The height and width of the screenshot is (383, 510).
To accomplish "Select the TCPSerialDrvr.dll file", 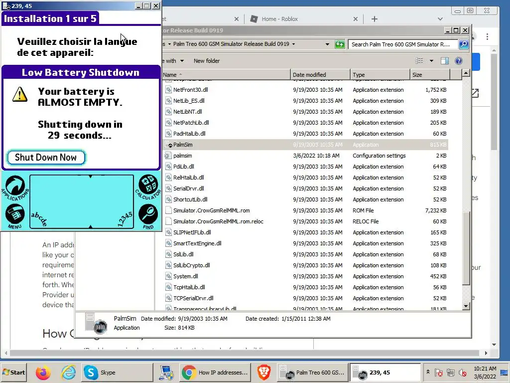I will pos(193,298).
